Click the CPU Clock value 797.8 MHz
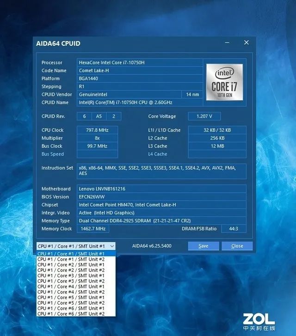 coord(97,130)
